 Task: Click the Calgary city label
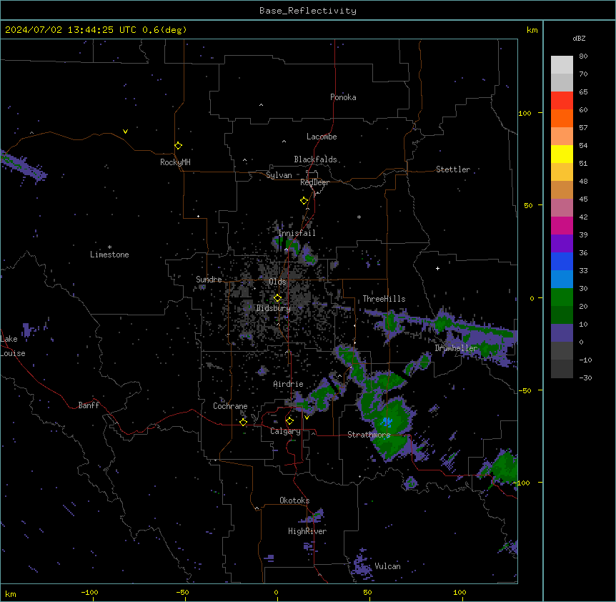(x=285, y=431)
